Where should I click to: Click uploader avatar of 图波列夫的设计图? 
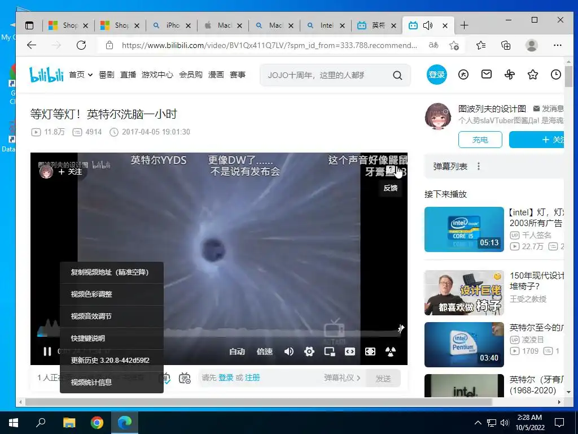coord(438,116)
